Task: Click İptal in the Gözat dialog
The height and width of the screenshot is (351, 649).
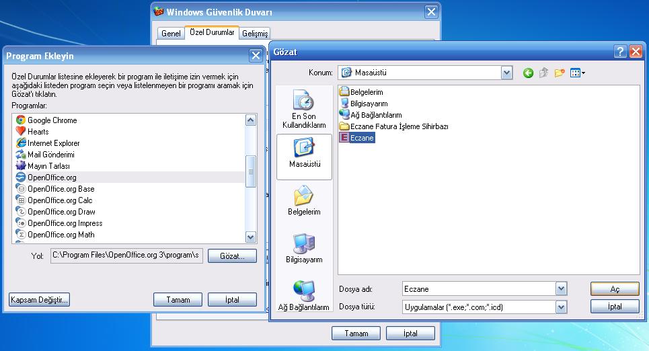Action: tap(615, 307)
